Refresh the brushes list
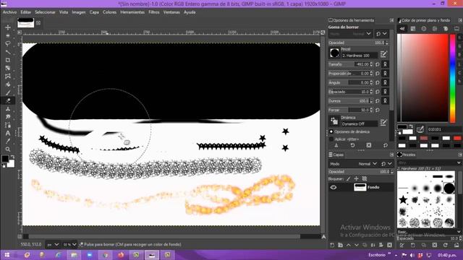 tap(446, 245)
